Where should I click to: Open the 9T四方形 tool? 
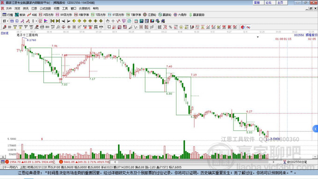116,15
